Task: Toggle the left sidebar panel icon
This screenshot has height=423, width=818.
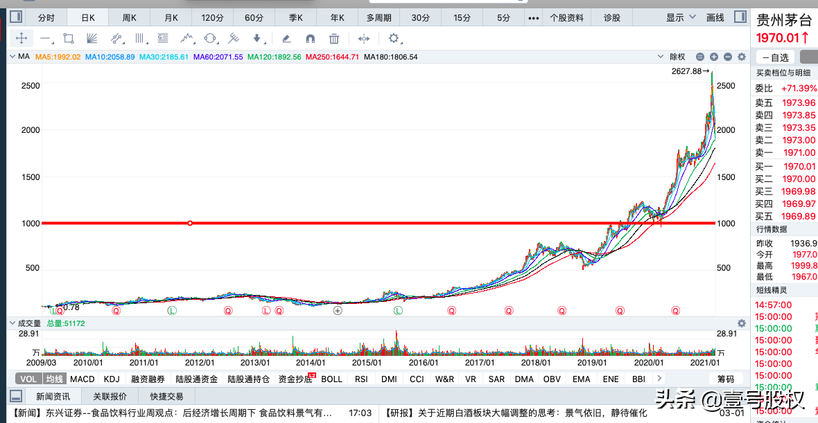Action: pyautogui.click(x=16, y=17)
